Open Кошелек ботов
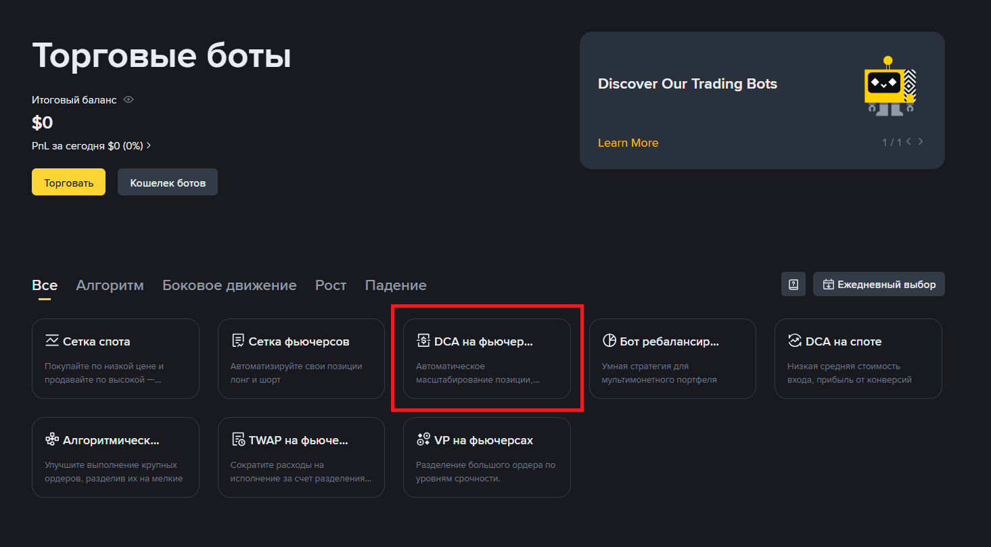The height and width of the screenshot is (547, 991). 168,183
